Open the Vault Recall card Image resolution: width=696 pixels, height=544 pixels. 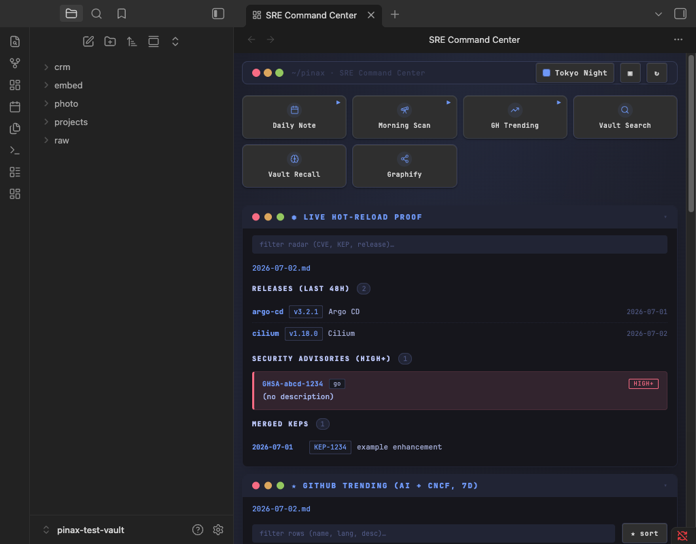click(294, 166)
